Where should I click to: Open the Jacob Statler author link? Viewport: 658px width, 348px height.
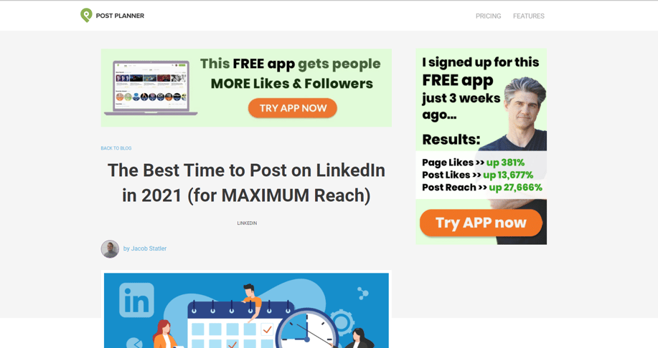coord(149,248)
